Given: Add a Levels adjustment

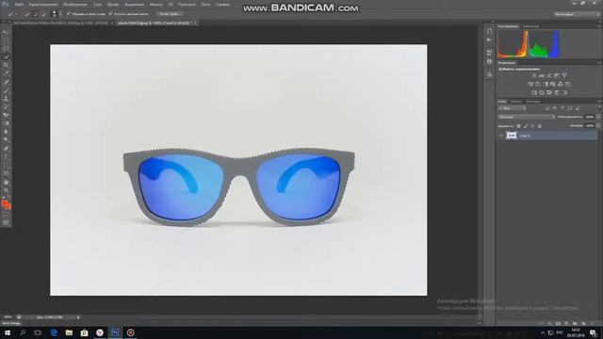Looking at the screenshot, I should click(x=542, y=75).
